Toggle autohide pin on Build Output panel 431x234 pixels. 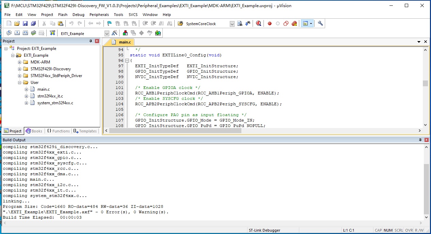420,140
